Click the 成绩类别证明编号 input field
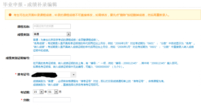Viewport: 201px width, 109px height. [x=52, y=58]
